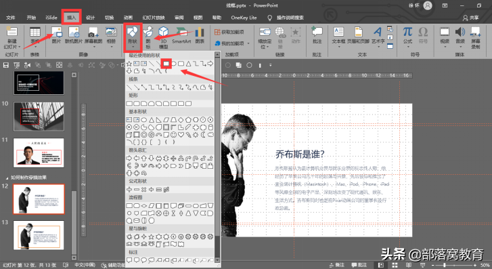The image size is (492, 269).
Task: Switch to the 设计 (Design) tab
Action: [91, 18]
